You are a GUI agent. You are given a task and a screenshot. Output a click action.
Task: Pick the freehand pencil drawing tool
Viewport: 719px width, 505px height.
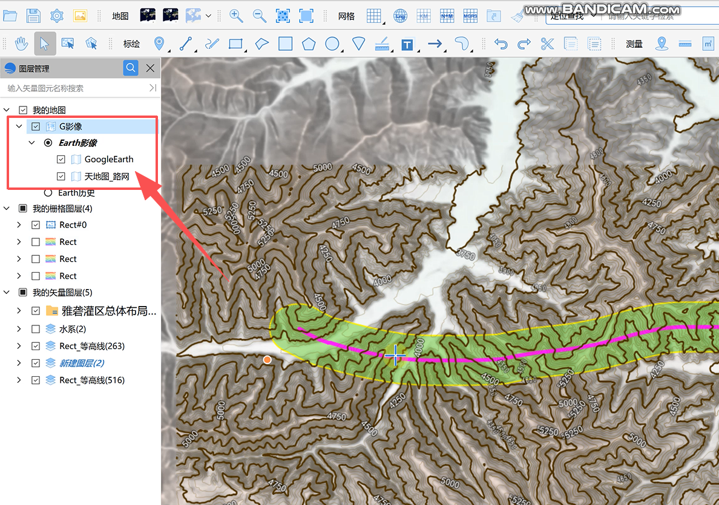coord(212,44)
